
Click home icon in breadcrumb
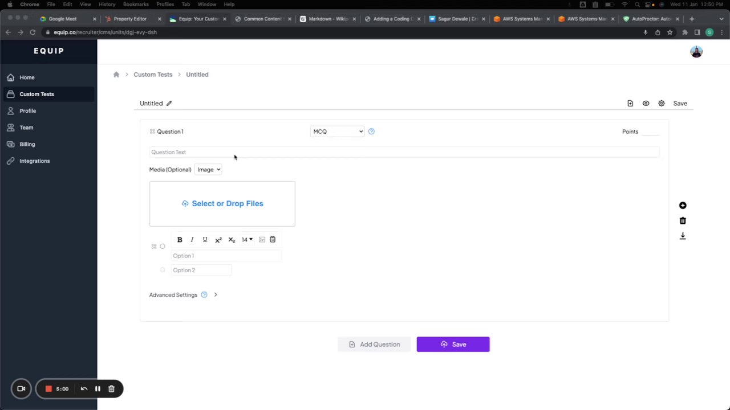tap(116, 75)
